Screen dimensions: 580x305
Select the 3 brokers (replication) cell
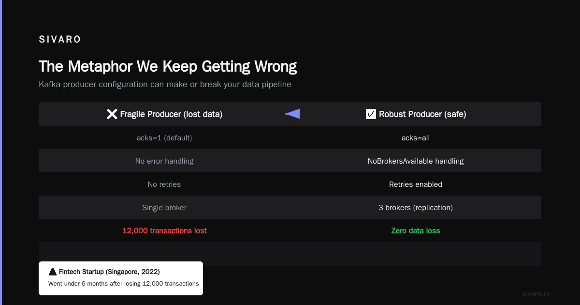tap(416, 207)
